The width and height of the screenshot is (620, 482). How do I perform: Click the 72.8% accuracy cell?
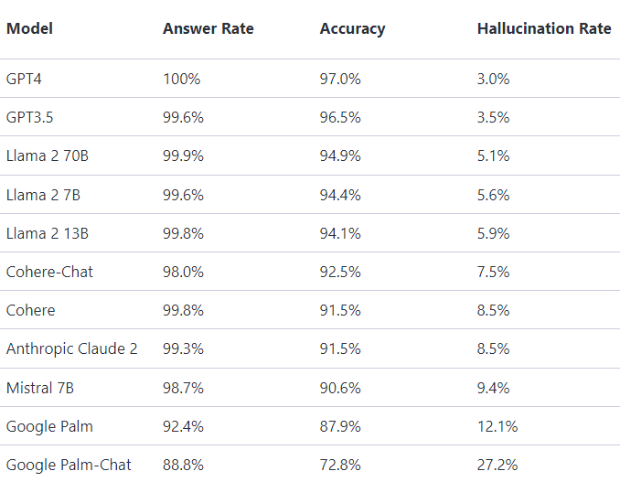[x=340, y=465]
